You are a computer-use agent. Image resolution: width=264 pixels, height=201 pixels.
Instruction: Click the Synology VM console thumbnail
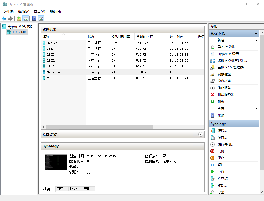pyautogui.click(x=56, y=162)
